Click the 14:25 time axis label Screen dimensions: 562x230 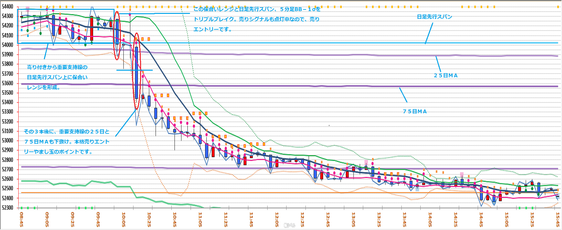pos(455,219)
